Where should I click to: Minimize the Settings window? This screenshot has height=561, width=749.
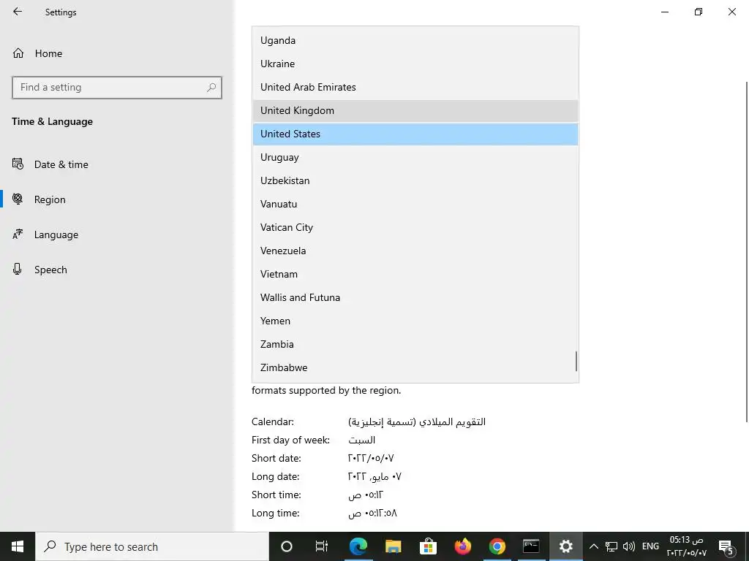click(x=665, y=12)
